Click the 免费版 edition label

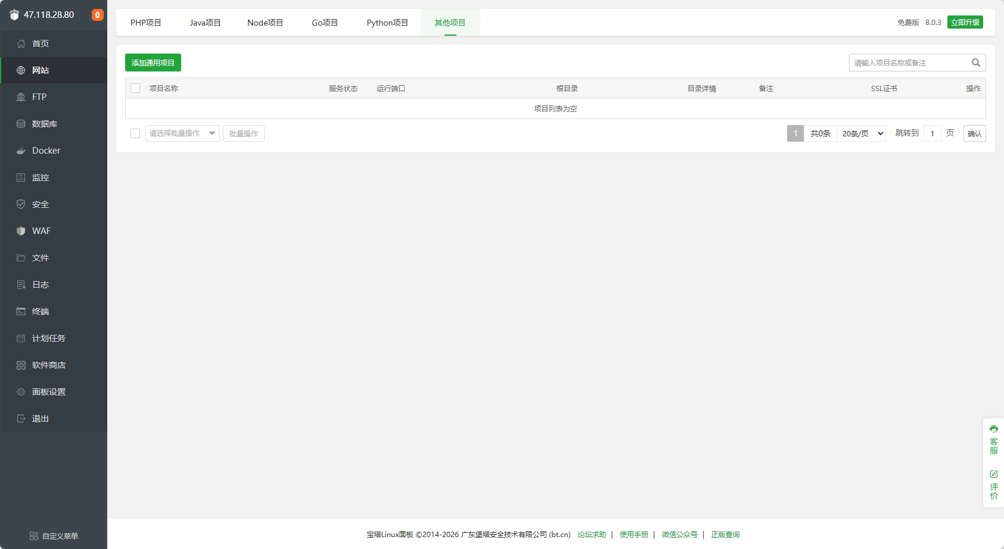pos(909,22)
